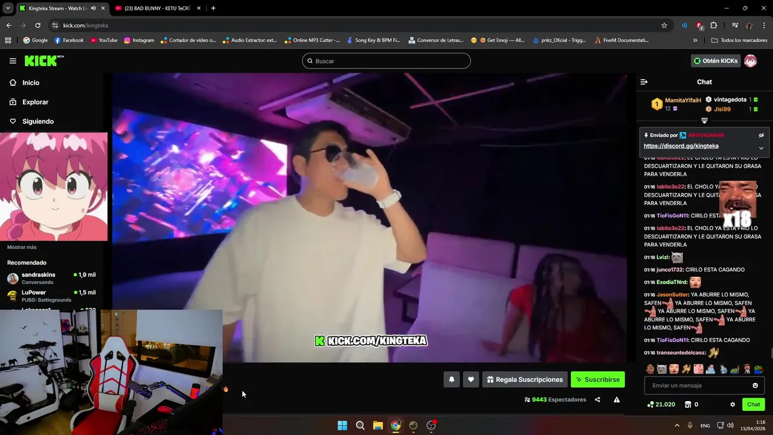Image resolution: width=773 pixels, height=435 pixels.
Task: Open a new browser tab
Action: pyautogui.click(x=213, y=8)
